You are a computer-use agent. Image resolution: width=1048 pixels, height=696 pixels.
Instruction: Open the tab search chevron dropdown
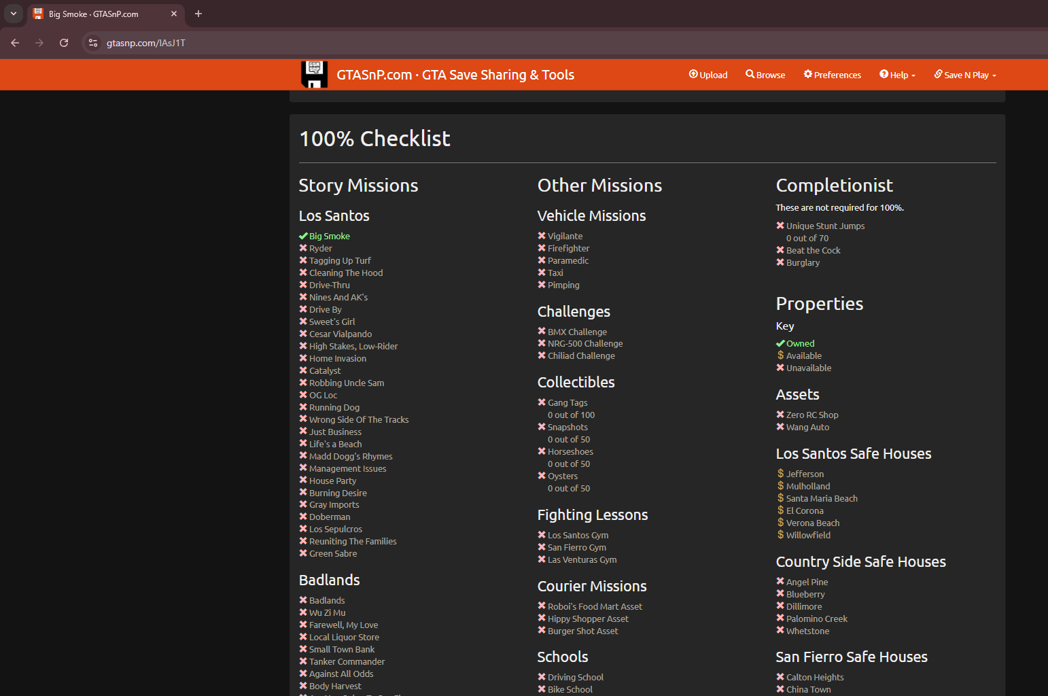coord(14,14)
